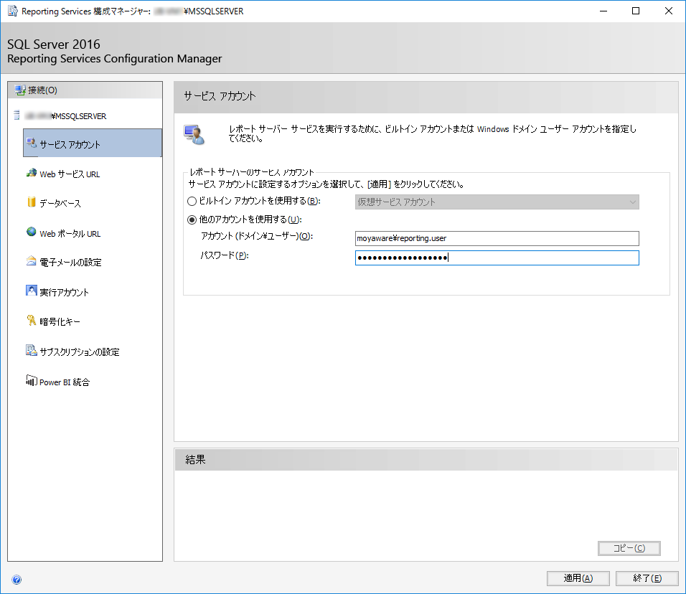
Task: Open the Web ポータル URL page
Action: (x=70, y=234)
